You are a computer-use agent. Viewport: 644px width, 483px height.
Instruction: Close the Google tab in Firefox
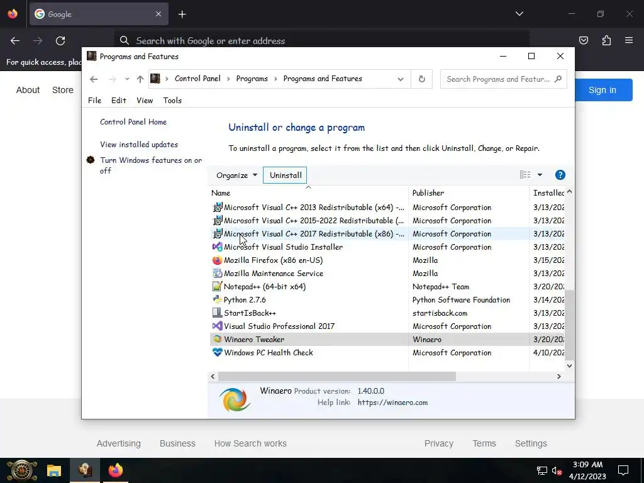(158, 14)
